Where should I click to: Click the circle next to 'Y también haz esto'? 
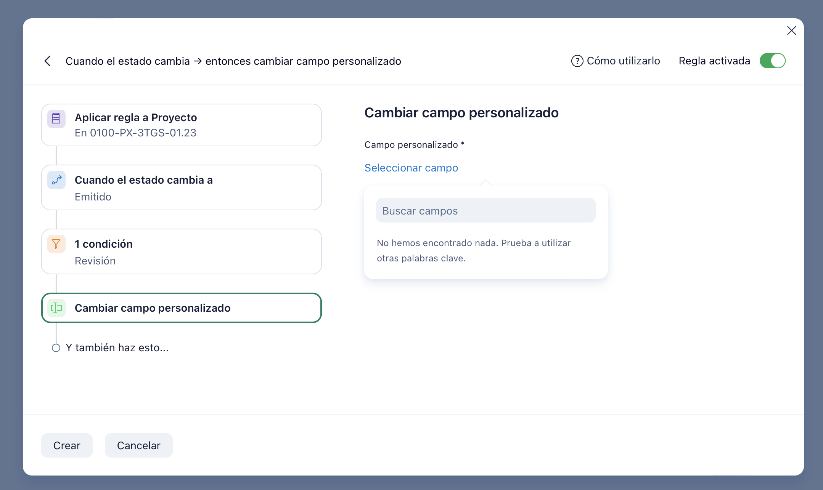[x=56, y=348]
